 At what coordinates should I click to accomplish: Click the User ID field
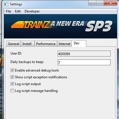pyautogui.click(x=84, y=54)
